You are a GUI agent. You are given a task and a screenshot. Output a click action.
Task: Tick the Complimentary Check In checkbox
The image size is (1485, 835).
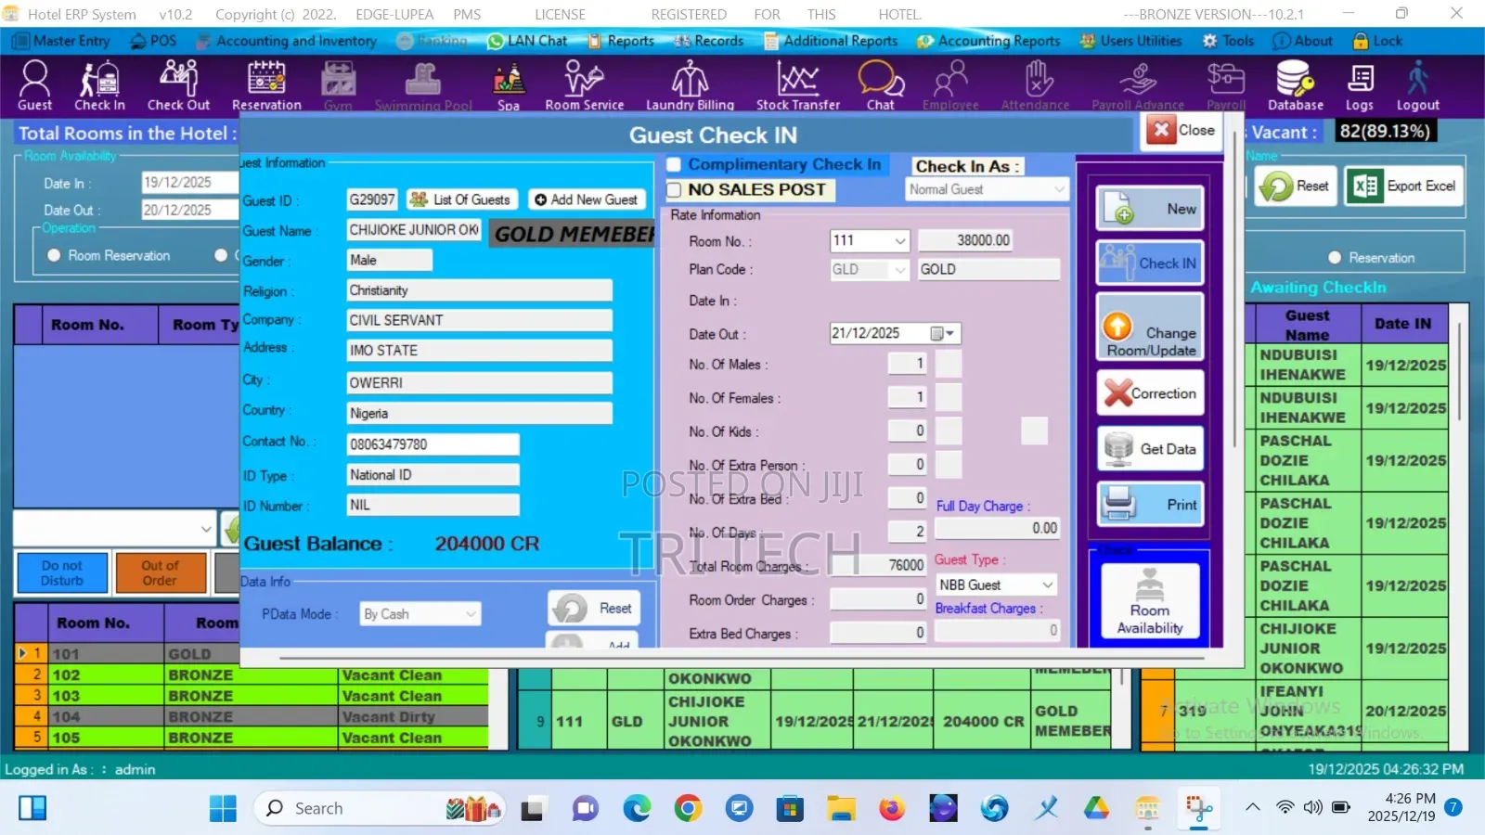675,164
